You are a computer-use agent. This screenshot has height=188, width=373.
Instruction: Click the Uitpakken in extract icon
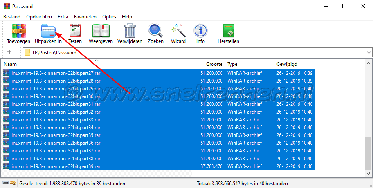(48, 31)
